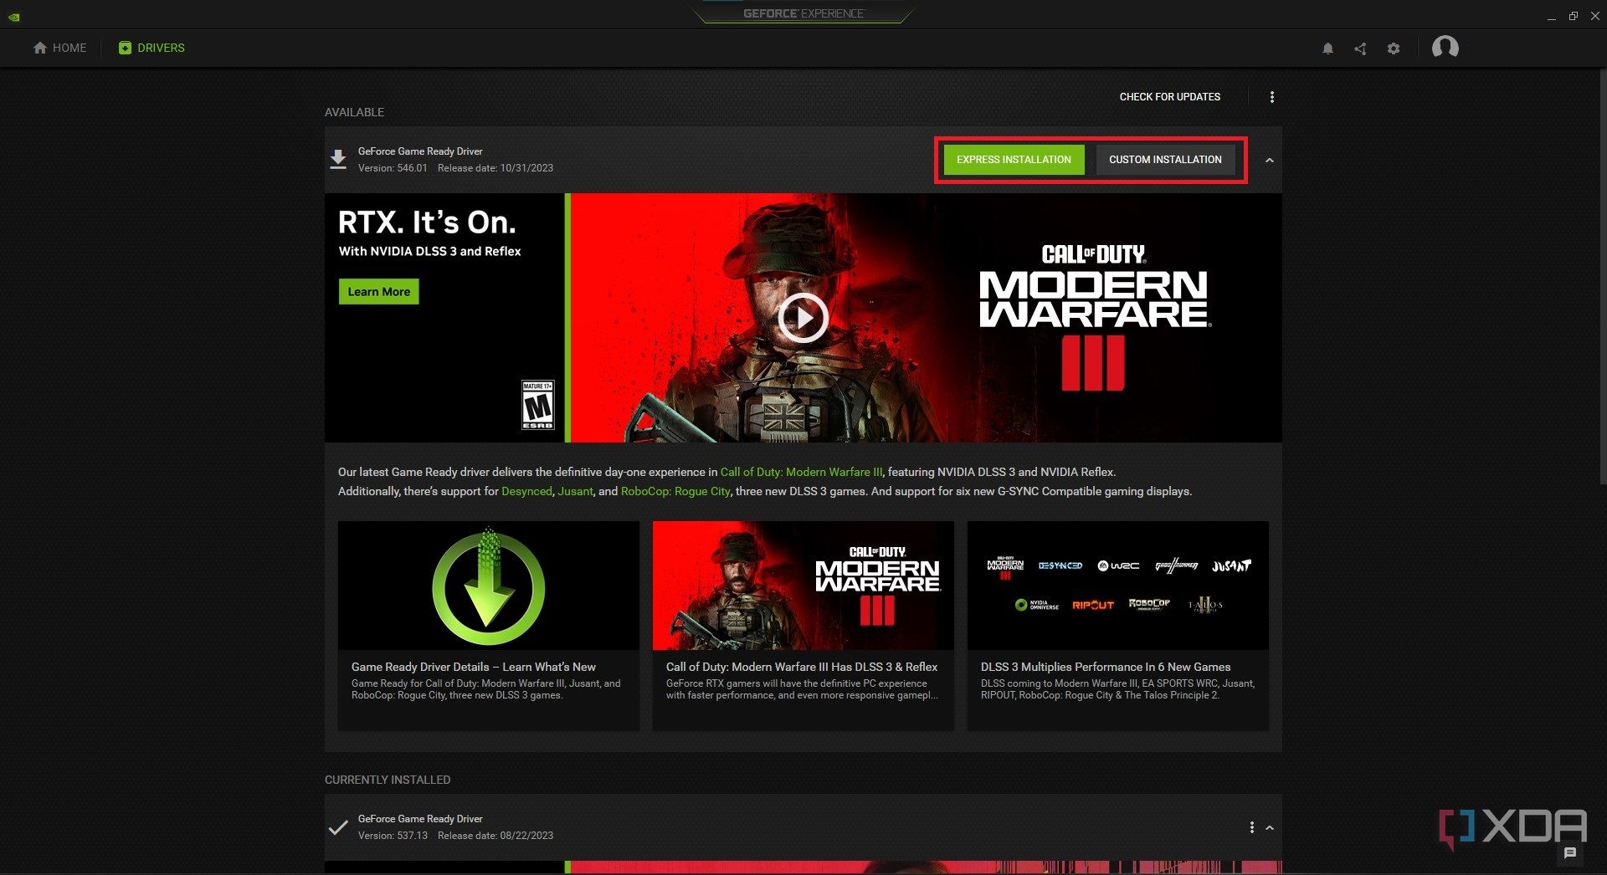This screenshot has width=1607, height=875.
Task: Open the Desynced link
Action: click(526, 491)
